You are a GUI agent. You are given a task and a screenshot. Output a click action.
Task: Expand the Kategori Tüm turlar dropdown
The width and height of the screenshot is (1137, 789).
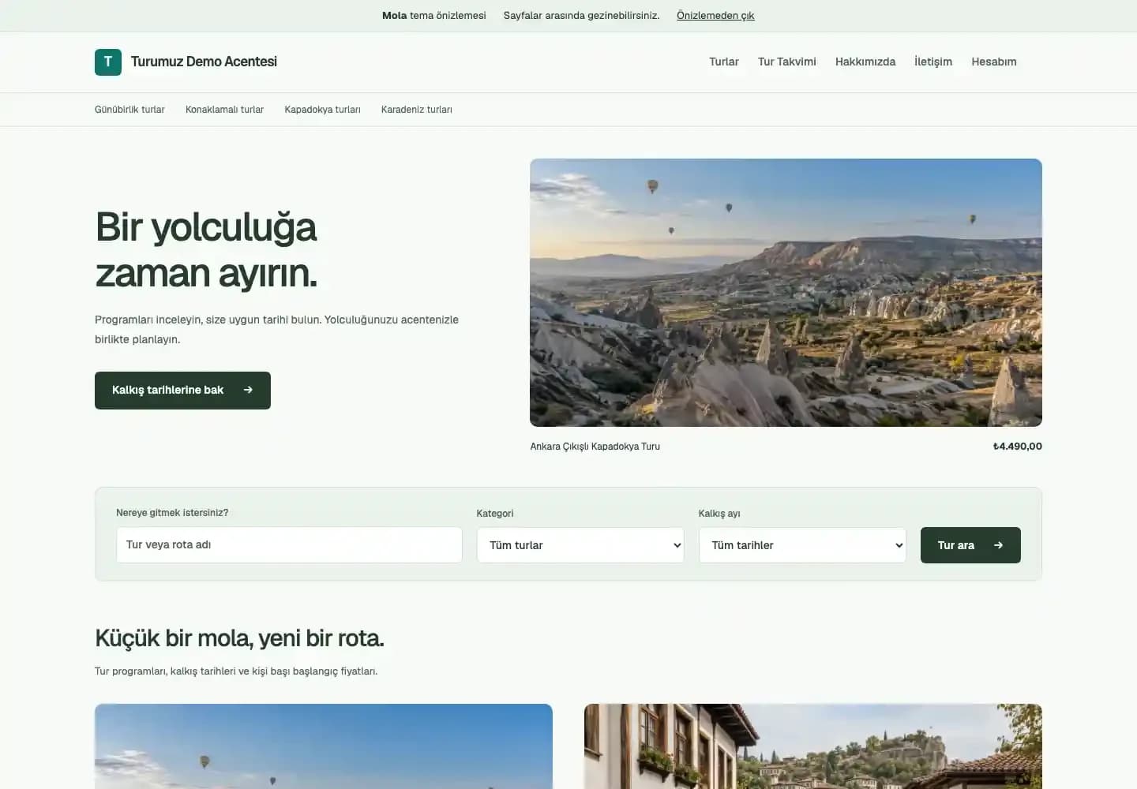pos(580,545)
